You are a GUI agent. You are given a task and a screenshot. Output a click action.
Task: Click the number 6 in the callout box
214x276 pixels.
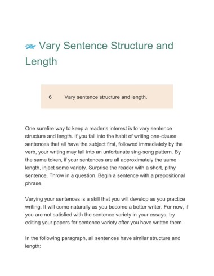pyautogui.click(x=50, y=97)
